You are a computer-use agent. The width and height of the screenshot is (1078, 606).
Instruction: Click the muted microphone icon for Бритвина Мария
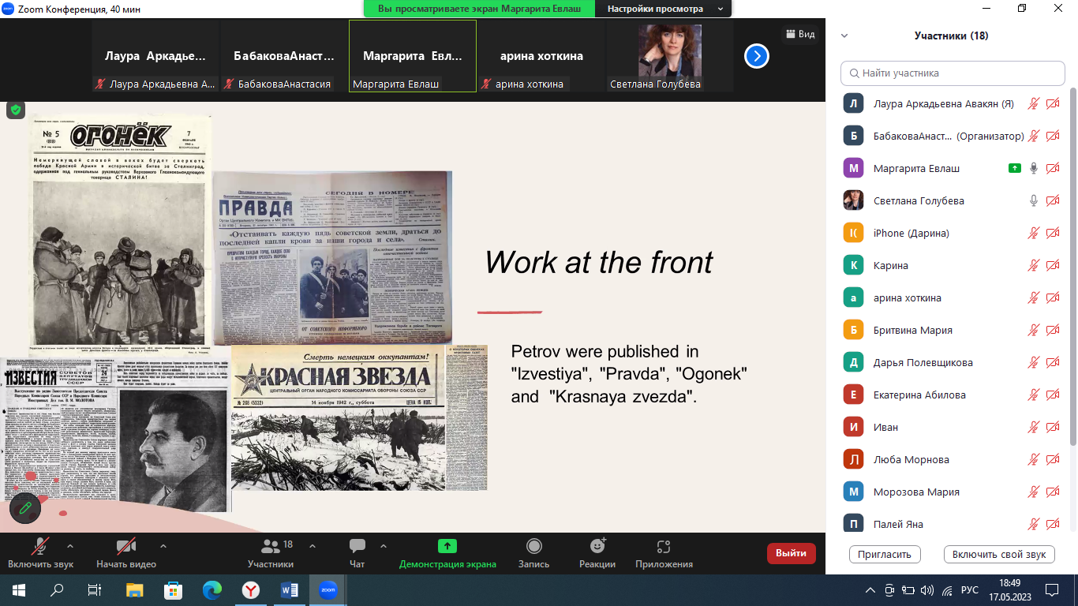click(x=1033, y=330)
